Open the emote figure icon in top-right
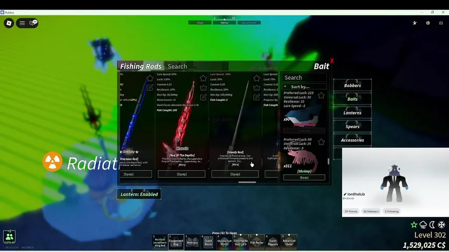449x252 pixels. pyautogui.click(x=415, y=23)
